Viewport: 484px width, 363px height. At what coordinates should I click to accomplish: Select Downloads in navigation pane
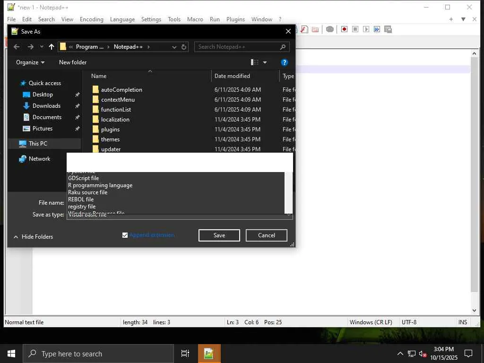[47, 106]
